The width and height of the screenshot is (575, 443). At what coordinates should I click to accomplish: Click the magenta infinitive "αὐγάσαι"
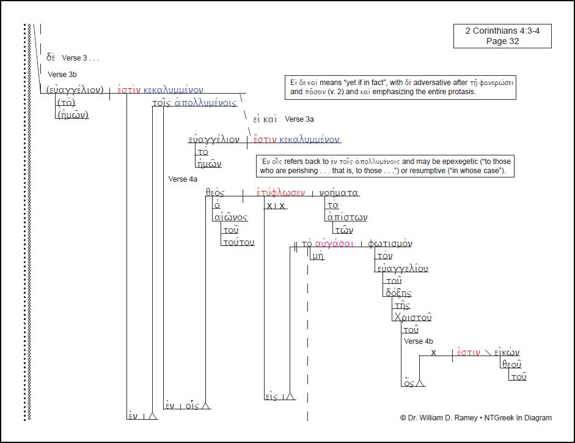point(334,244)
